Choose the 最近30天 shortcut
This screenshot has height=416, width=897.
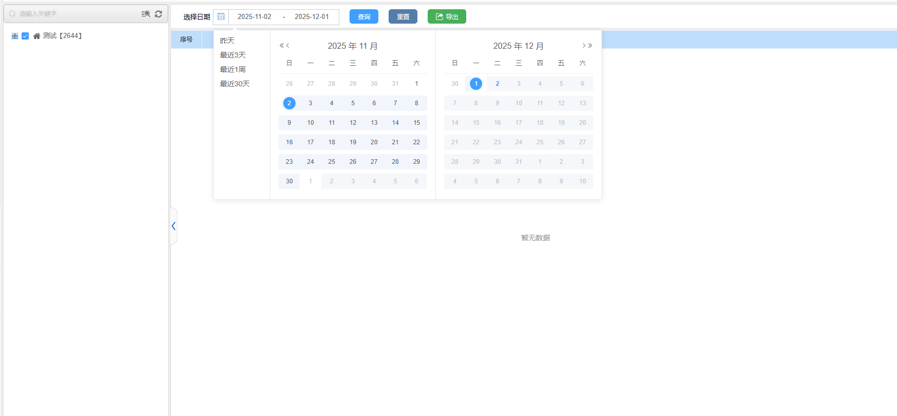point(235,84)
